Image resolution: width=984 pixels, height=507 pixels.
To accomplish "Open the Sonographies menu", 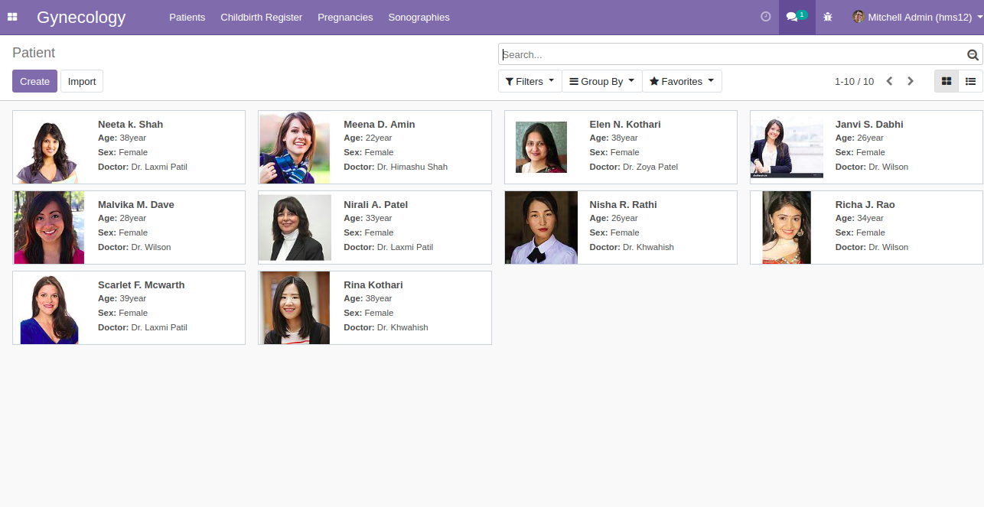I will point(419,17).
